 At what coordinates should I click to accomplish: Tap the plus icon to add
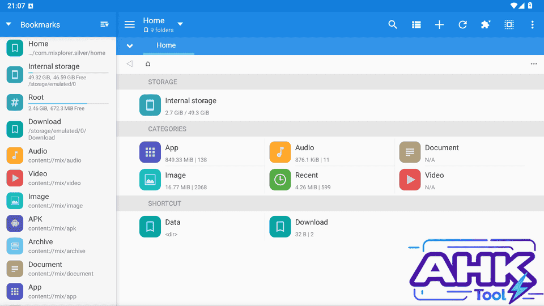coord(439,24)
